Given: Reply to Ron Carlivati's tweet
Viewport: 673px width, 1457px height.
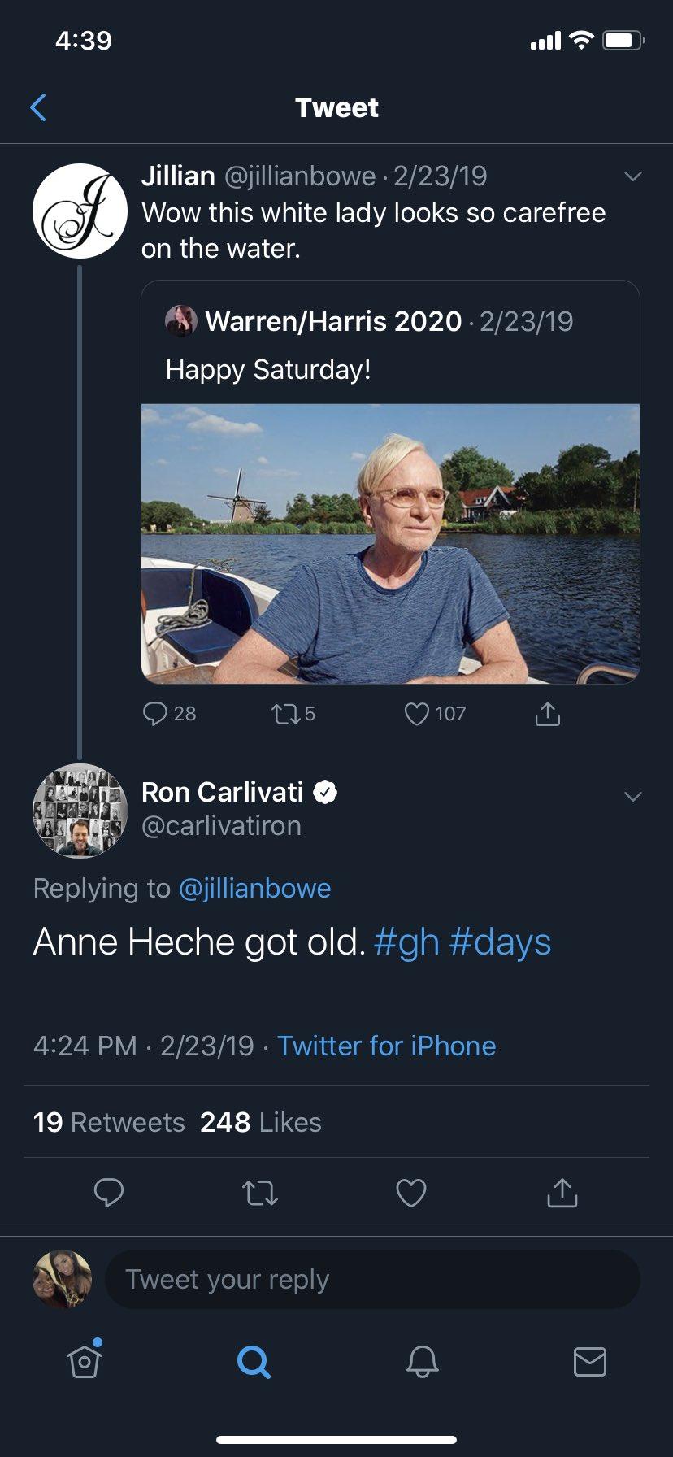Looking at the screenshot, I should click(x=109, y=1193).
